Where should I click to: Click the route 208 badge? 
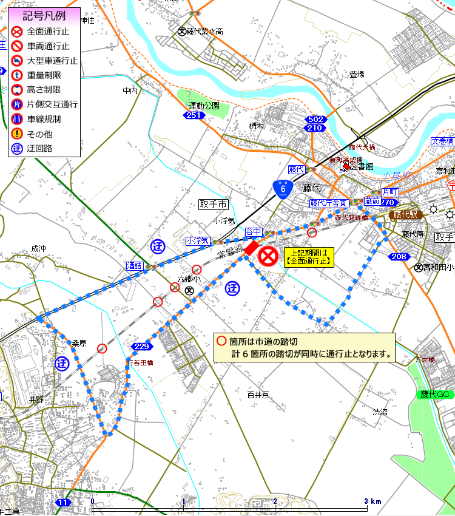click(x=399, y=256)
